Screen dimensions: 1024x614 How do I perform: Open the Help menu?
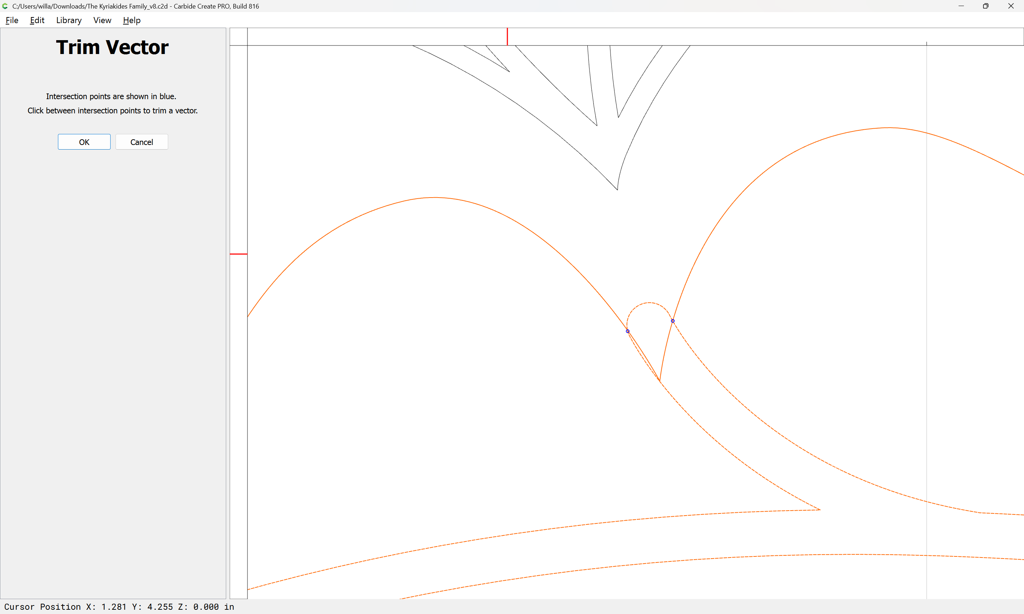(132, 20)
